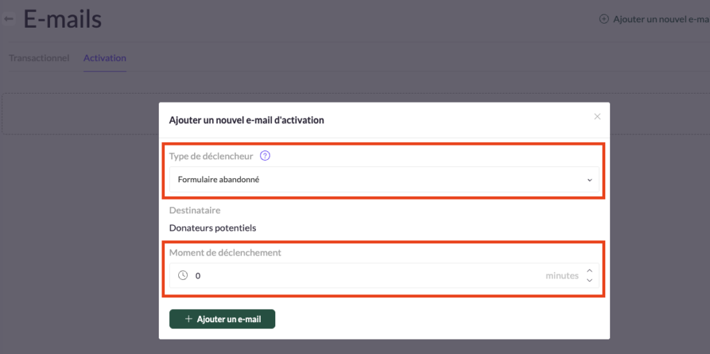Viewport: 710px width, 354px height.
Task: Click the clock icon in the delay field
Action: coord(183,276)
